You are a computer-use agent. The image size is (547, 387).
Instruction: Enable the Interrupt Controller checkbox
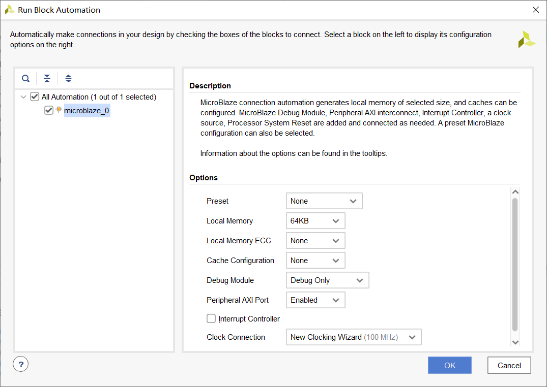211,318
